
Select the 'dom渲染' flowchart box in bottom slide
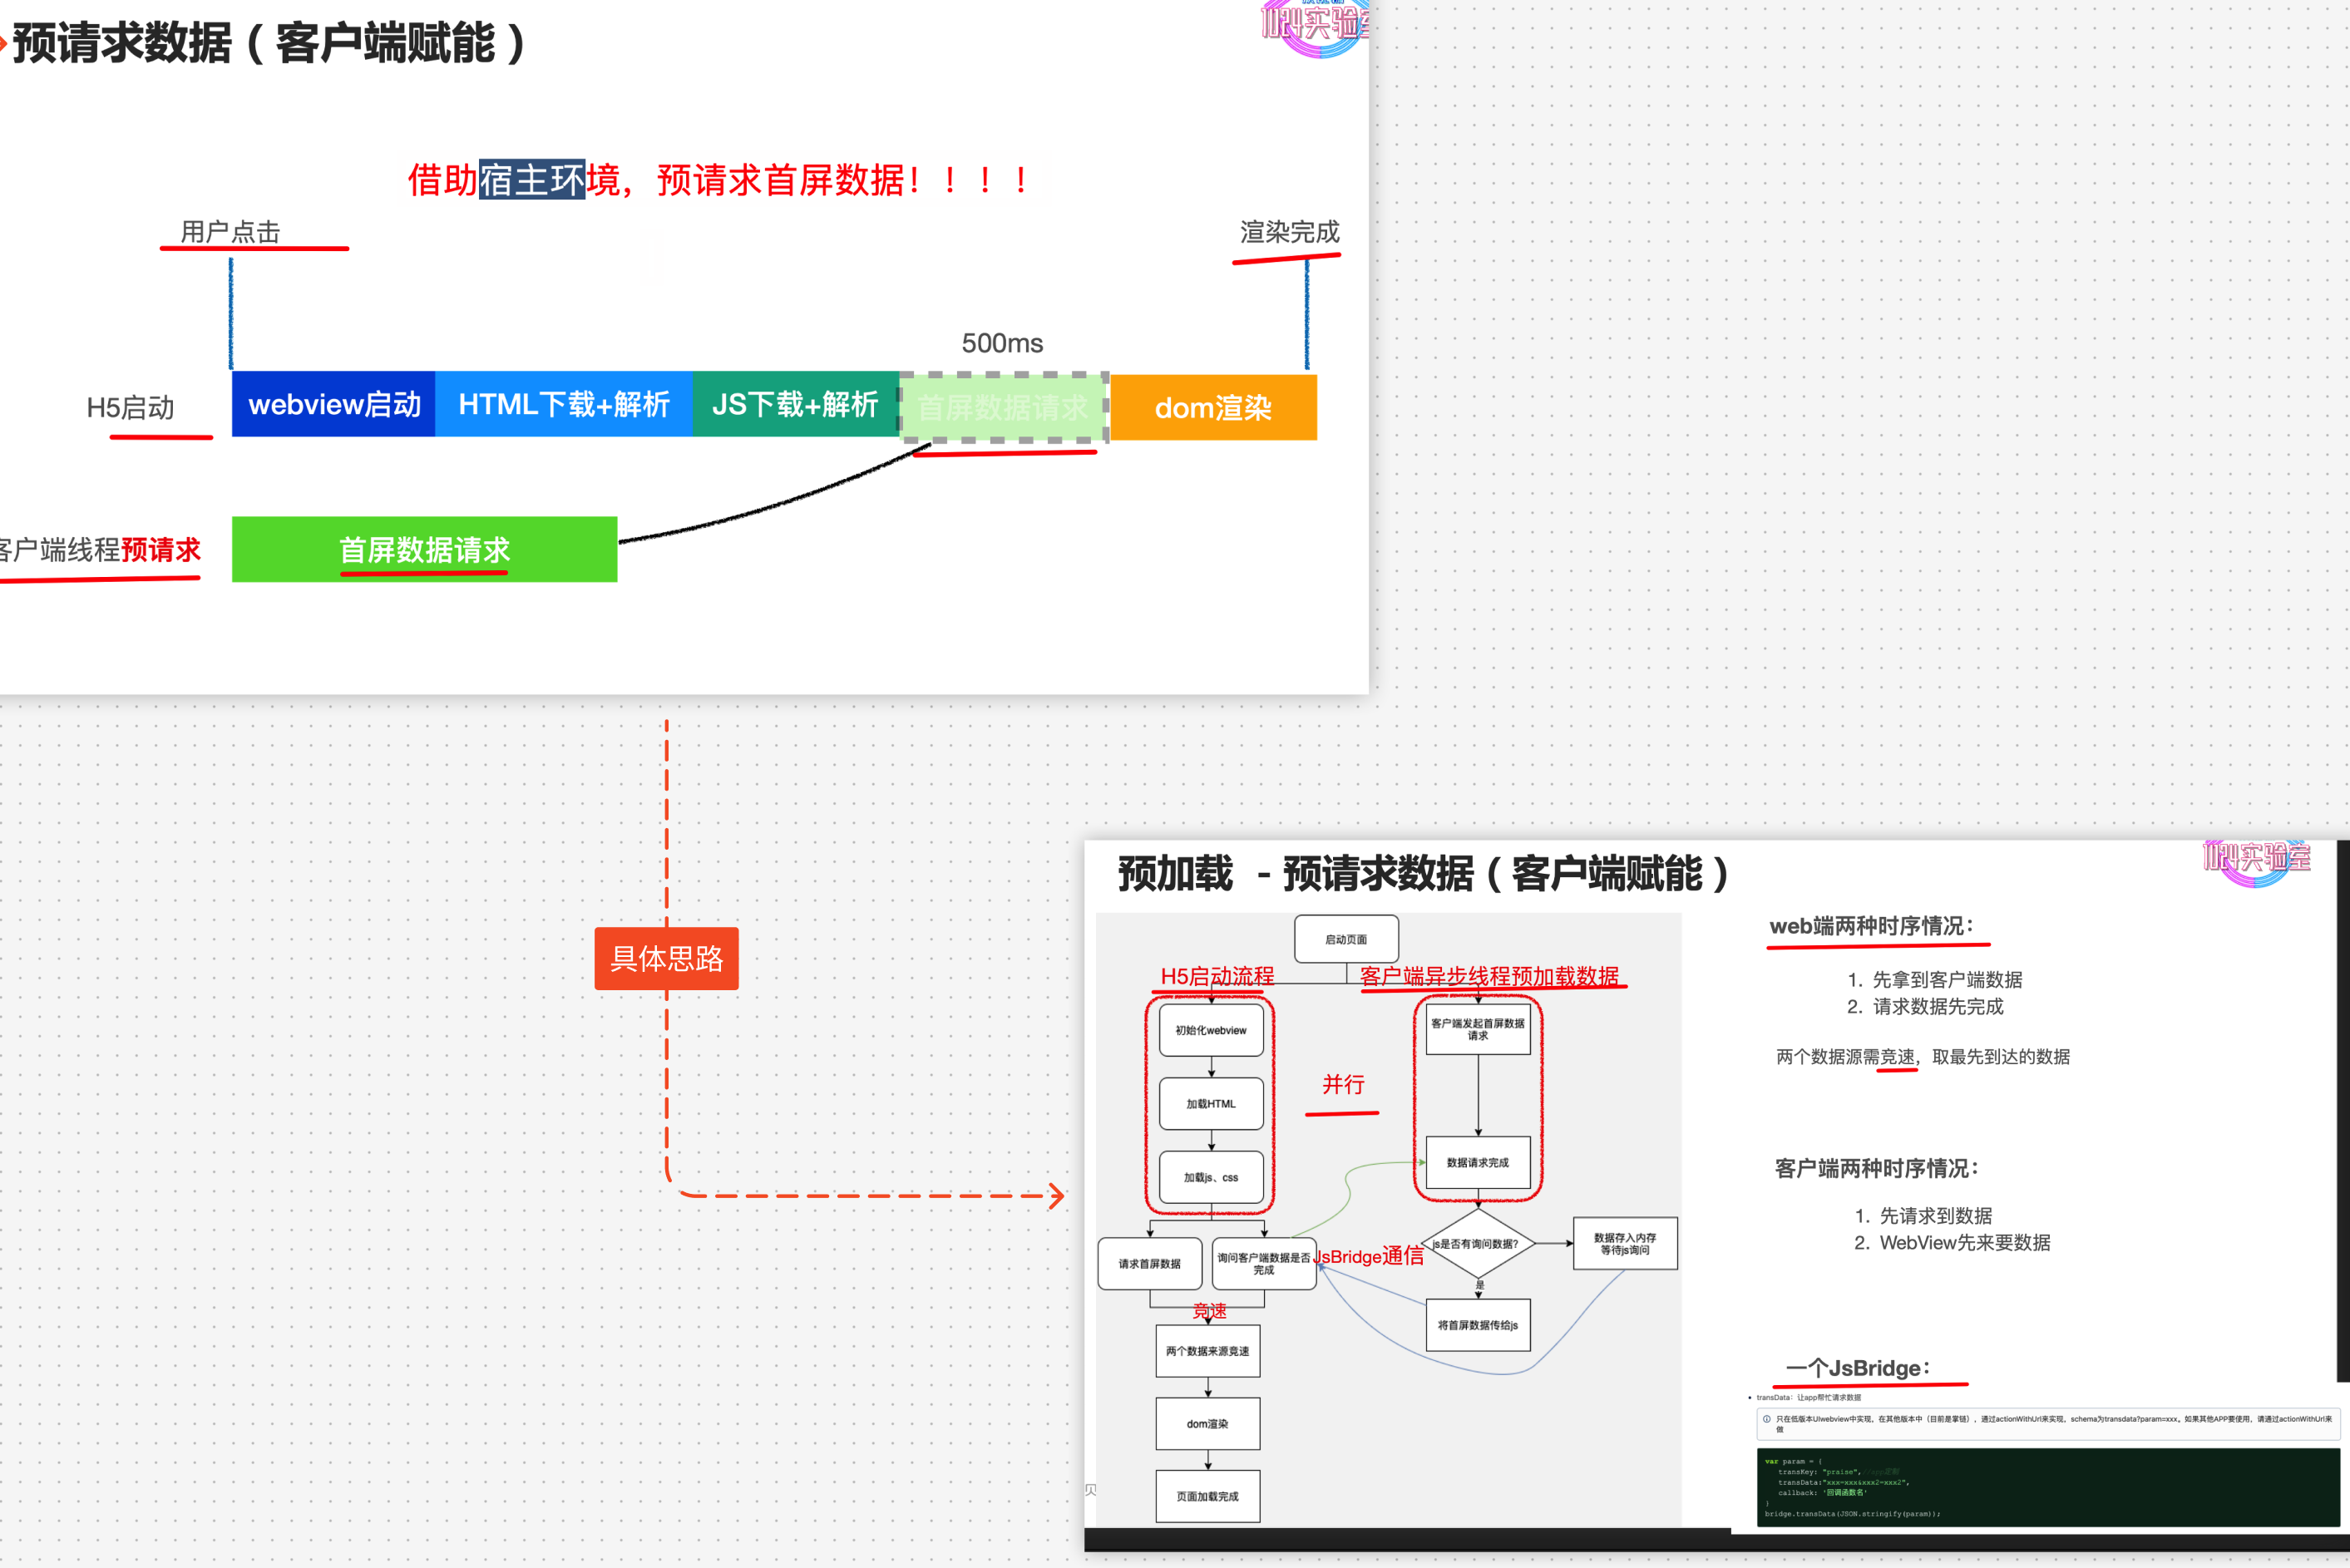pos(1208,1424)
